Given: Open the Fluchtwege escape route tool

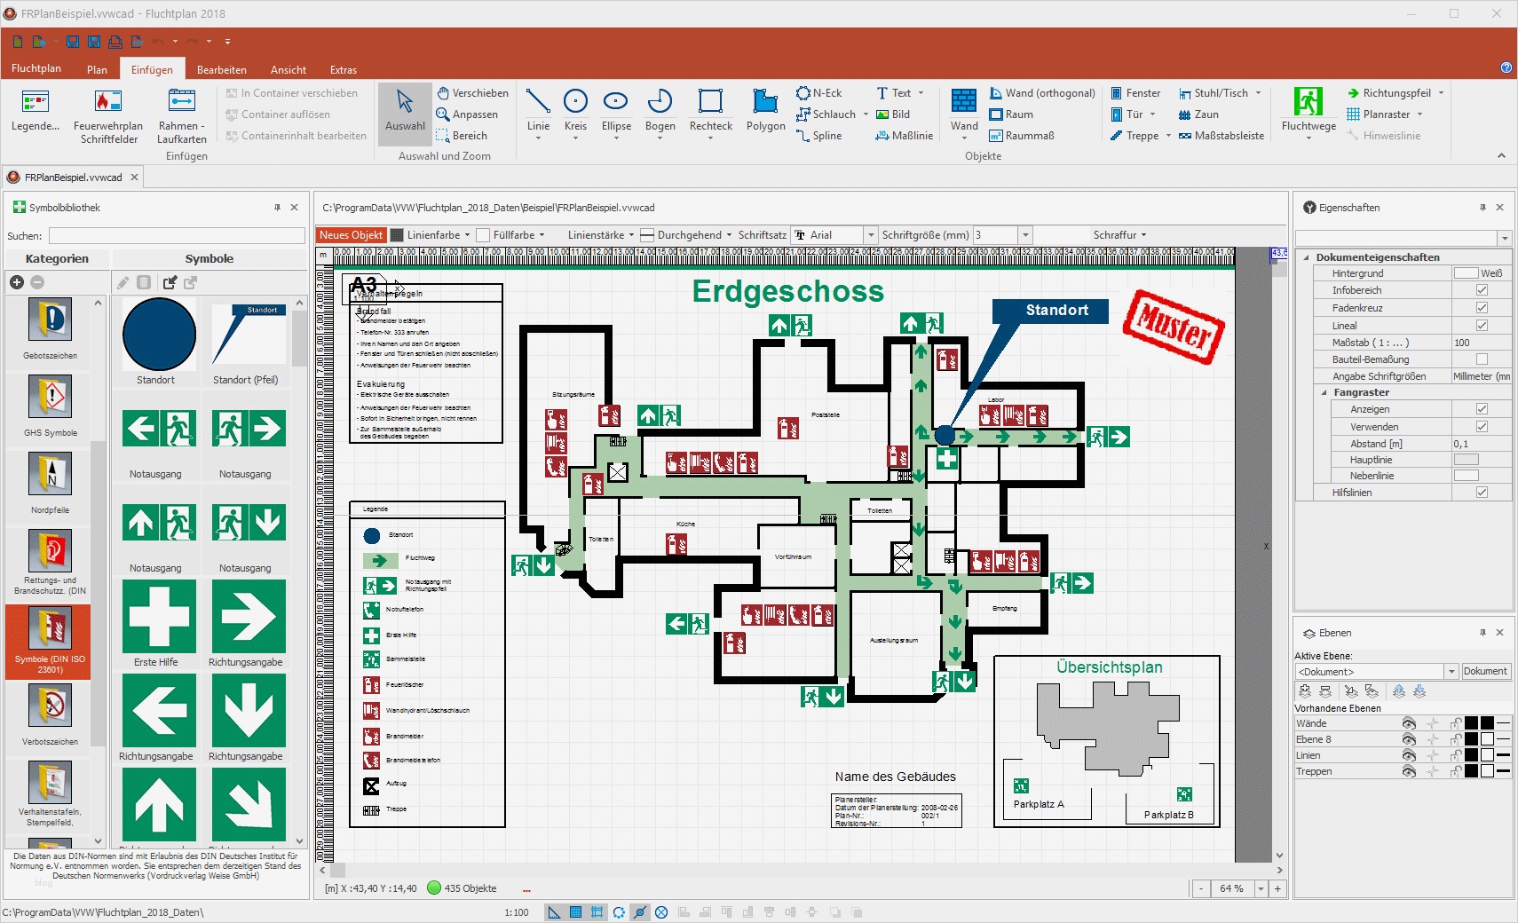Looking at the screenshot, I should coord(1308,110).
